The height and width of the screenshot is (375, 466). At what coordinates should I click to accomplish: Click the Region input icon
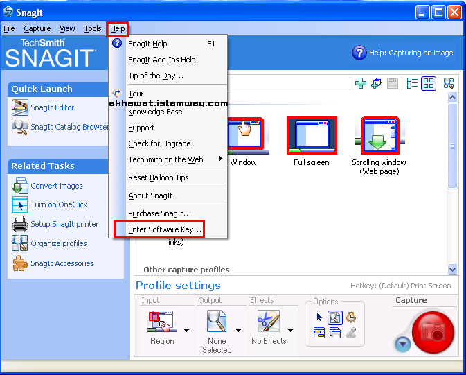pos(162,321)
